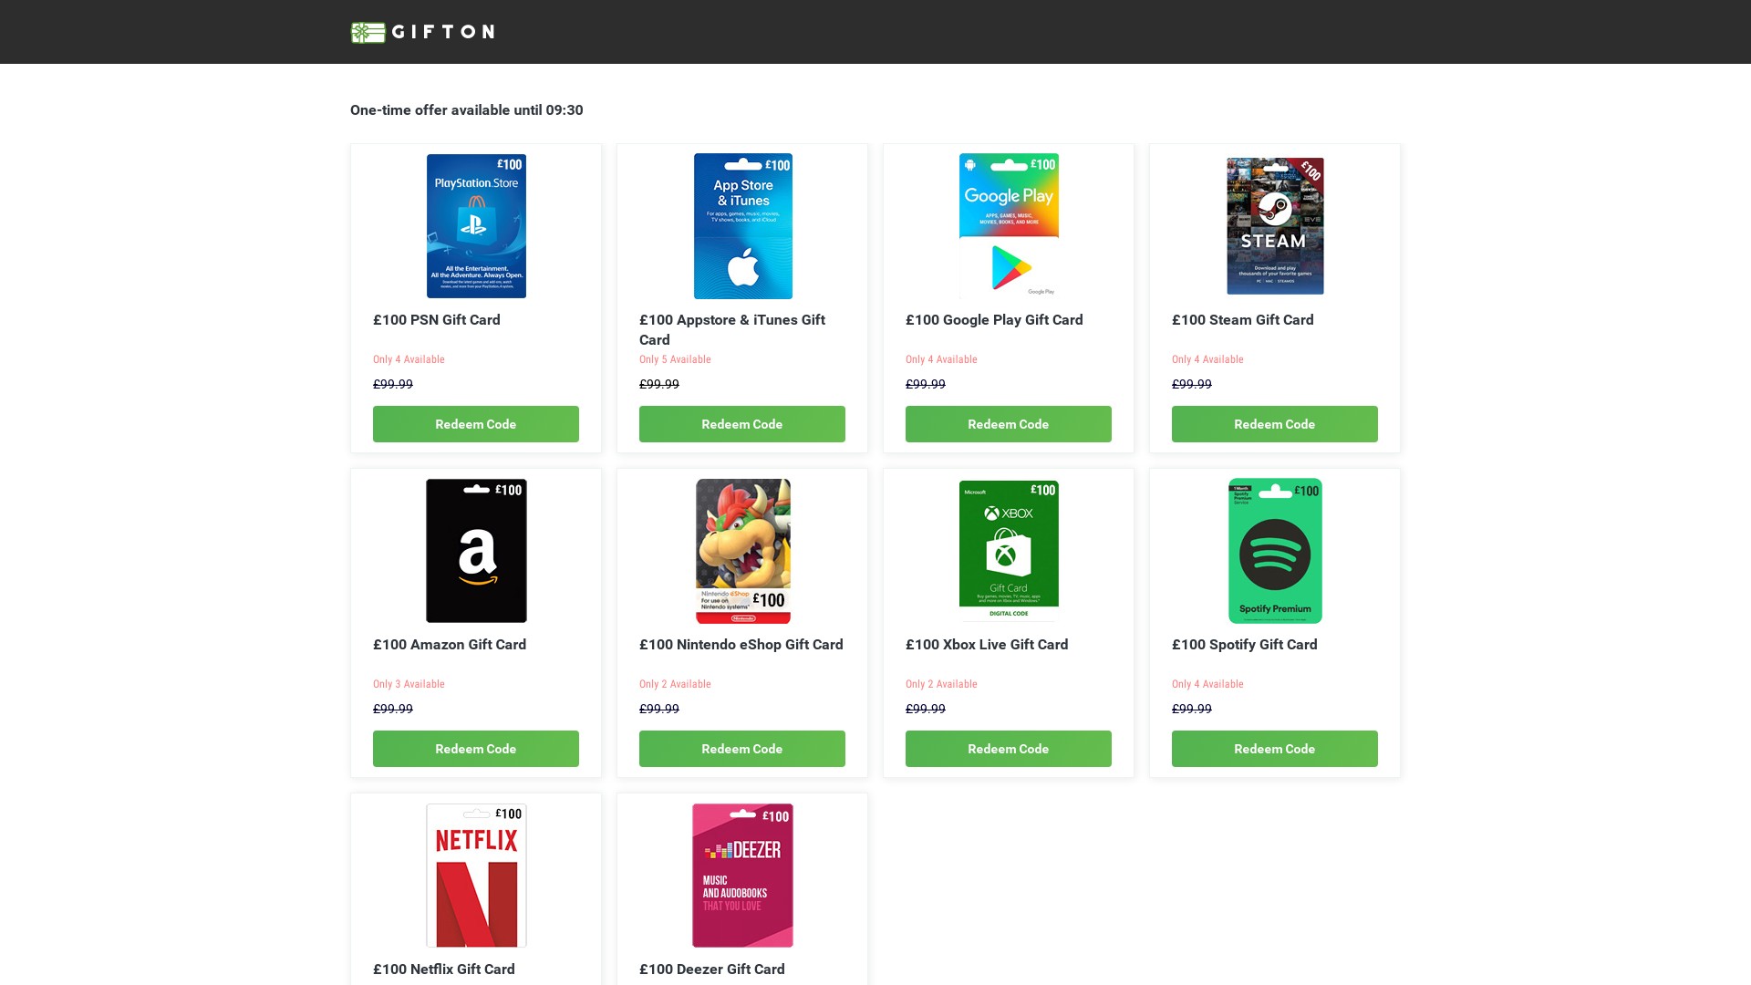The height and width of the screenshot is (985, 1751).
Task: Select £100 Steam Gift Card title
Action: coord(1243,320)
